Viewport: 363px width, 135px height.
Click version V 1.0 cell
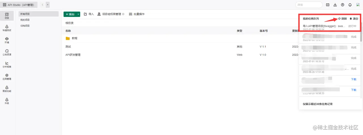(x=263, y=55)
